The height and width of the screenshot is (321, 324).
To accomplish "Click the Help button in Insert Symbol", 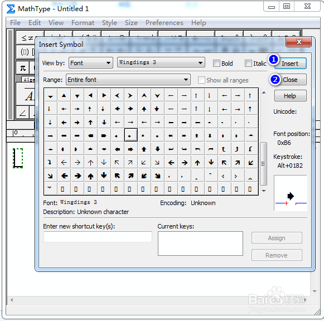I will 290,96.
